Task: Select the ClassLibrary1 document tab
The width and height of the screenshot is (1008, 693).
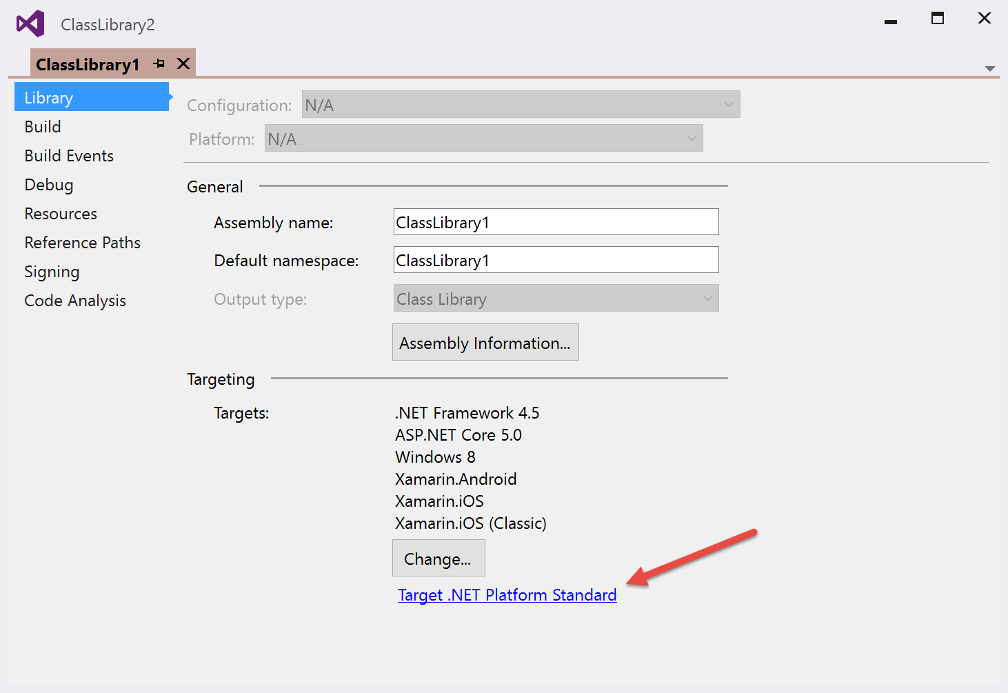Action: coord(113,63)
